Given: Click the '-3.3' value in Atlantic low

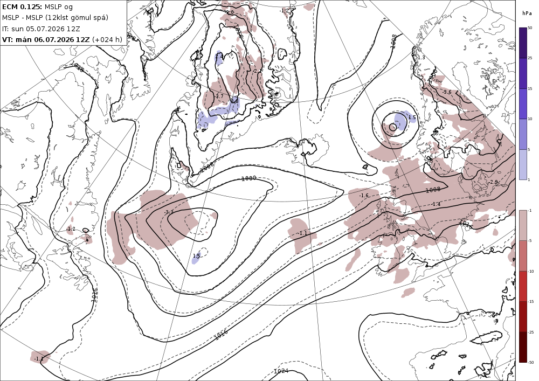Looking at the screenshot, I should [169, 212].
